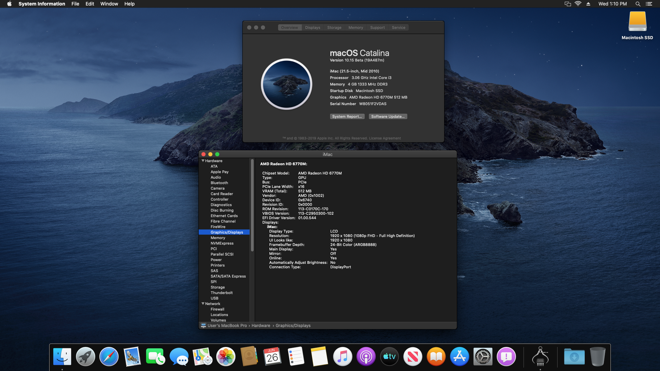Click the System Report button
Viewport: 660px width, 371px height.
click(347, 116)
